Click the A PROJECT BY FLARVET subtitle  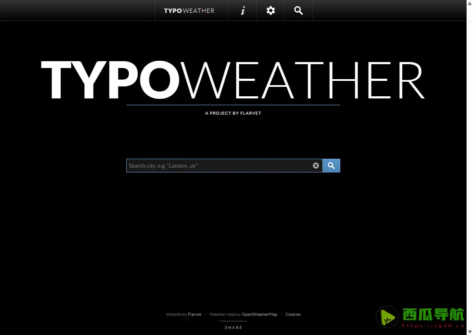tap(233, 113)
